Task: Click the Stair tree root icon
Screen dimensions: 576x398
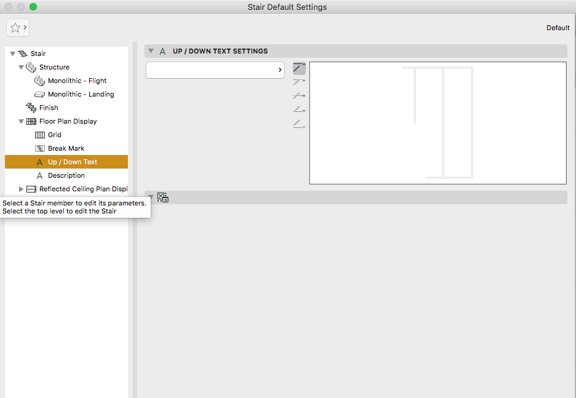Action: coord(23,54)
